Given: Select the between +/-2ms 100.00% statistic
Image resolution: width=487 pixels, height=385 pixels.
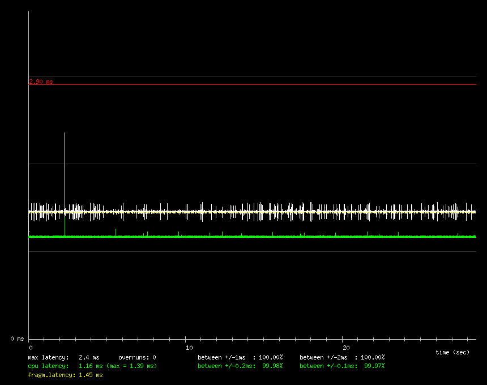Looking at the screenshot, I should coord(342,357).
